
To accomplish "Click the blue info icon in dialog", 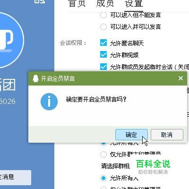I will 49,102.
